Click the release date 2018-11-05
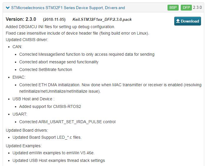 (54, 20)
